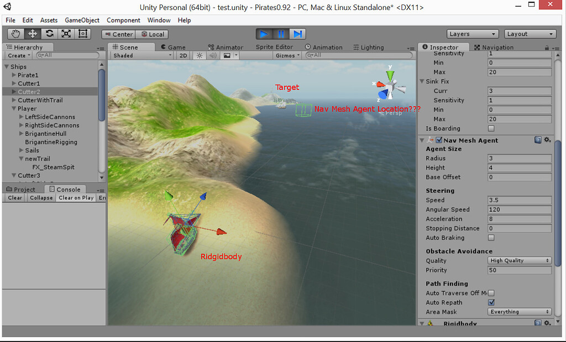This screenshot has width=566, height=342.
Task: Open the Area Mask dropdown
Action: tap(519, 312)
